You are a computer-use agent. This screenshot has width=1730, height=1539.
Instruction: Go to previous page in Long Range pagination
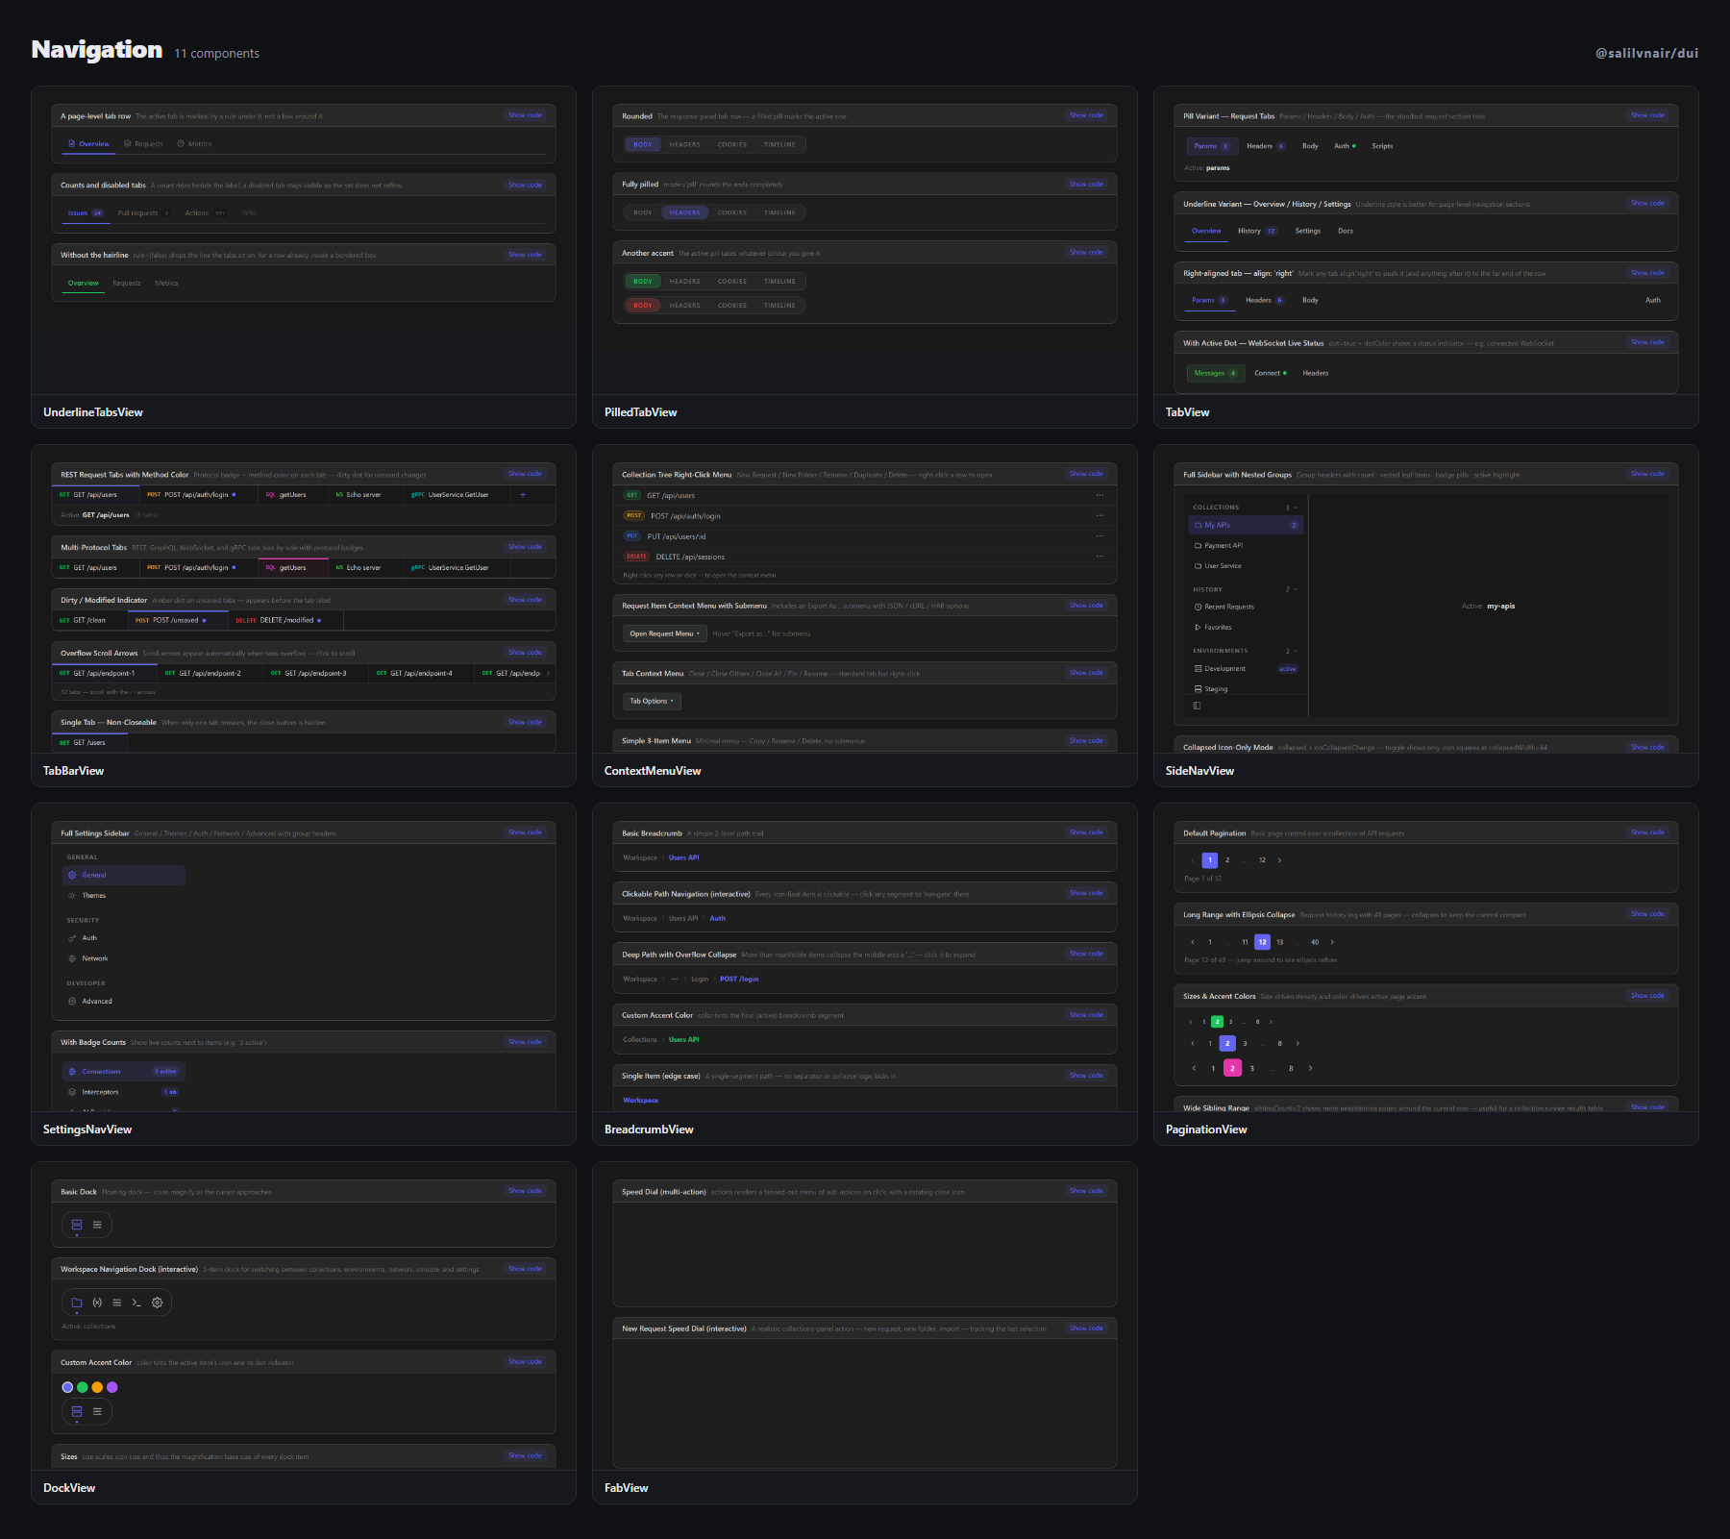click(x=1193, y=942)
